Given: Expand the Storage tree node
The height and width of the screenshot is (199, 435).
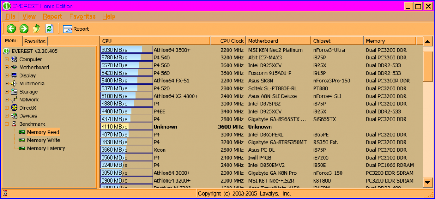Looking at the screenshot, I should [7, 92].
